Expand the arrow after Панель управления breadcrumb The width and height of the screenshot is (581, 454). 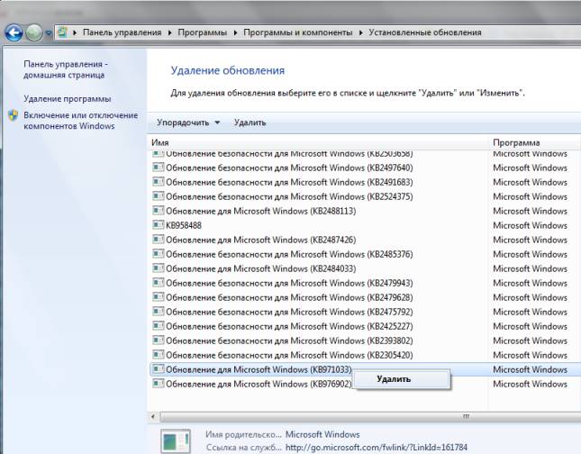tap(168, 32)
